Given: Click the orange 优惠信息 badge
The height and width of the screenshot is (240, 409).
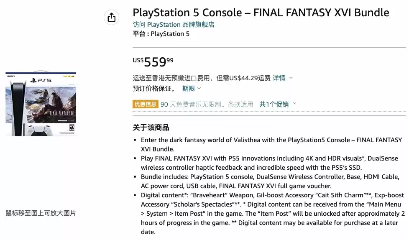Looking at the screenshot, I should point(145,104).
